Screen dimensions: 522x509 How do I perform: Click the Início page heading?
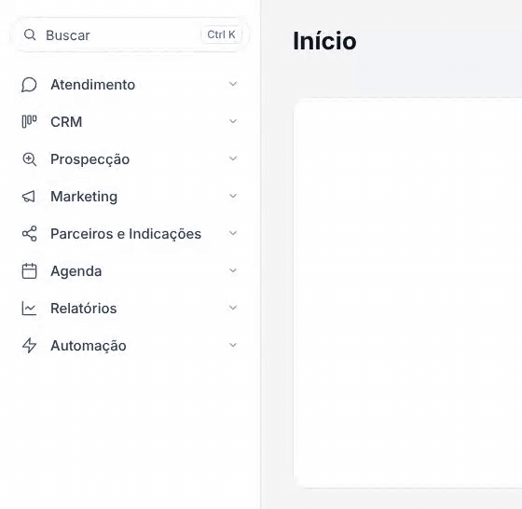click(324, 41)
